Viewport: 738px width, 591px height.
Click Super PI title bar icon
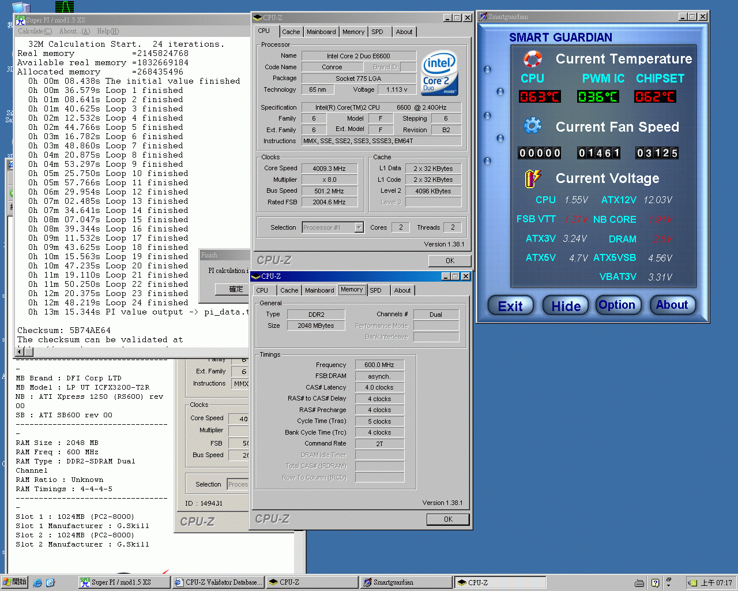[20, 20]
